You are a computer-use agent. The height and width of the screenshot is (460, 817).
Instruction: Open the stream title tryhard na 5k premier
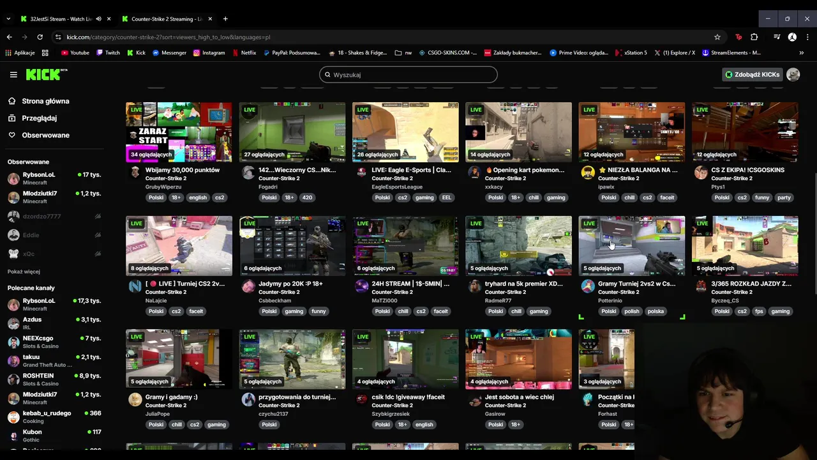524,284
